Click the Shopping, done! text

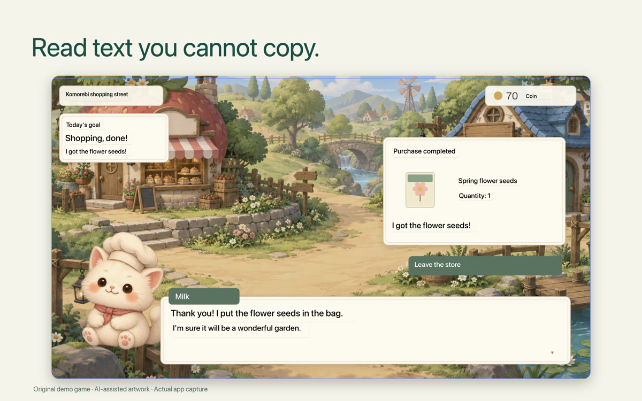(96, 138)
